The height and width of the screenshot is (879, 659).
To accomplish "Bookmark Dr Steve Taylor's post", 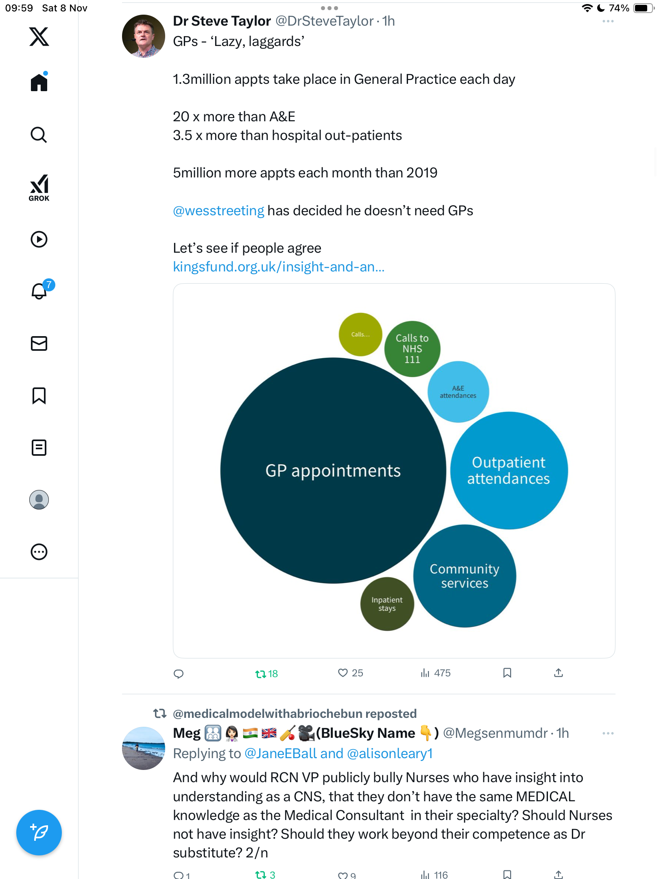I will [507, 673].
